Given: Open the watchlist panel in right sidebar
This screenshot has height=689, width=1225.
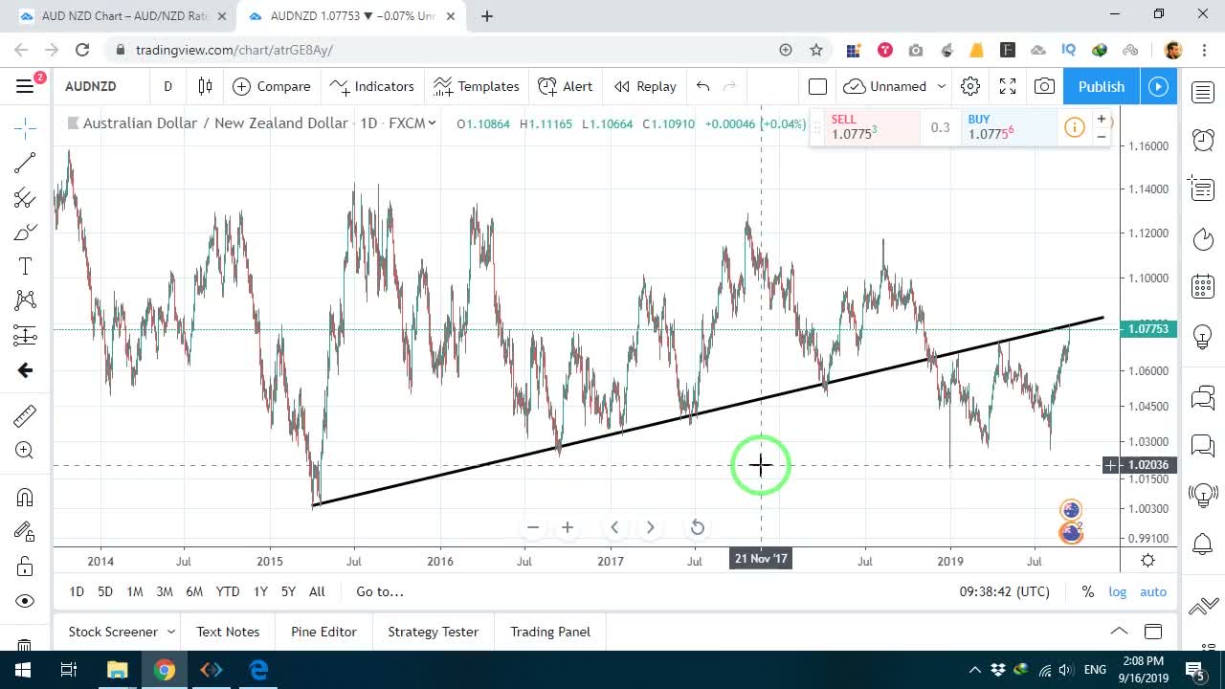Looking at the screenshot, I should click(x=1203, y=92).
